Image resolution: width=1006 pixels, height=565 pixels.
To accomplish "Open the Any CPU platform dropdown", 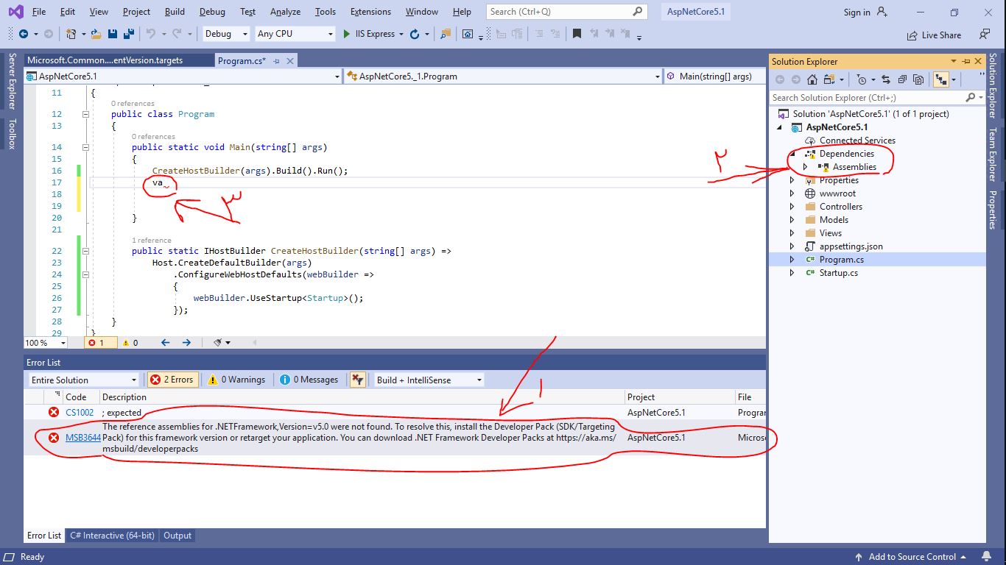I will click(295, 34).
